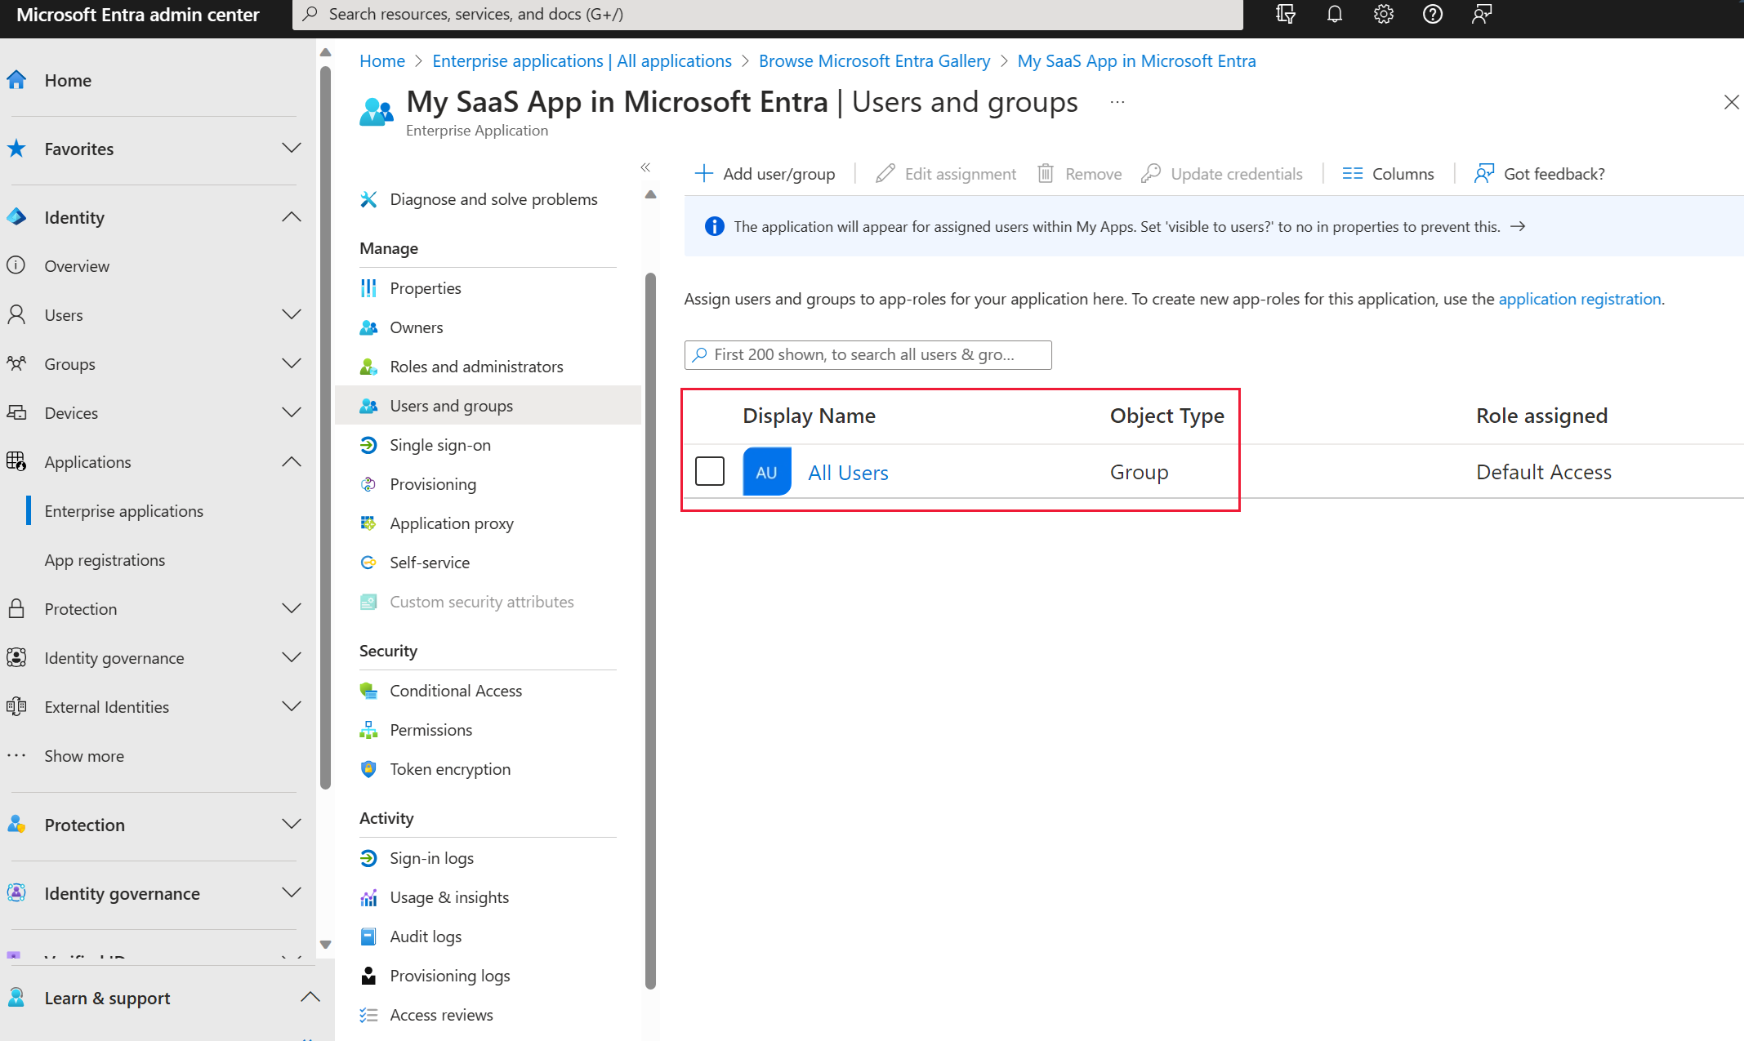1744x1041 pixels.
Task: Enable selection via header checkbox
Action: pos(707,415)
